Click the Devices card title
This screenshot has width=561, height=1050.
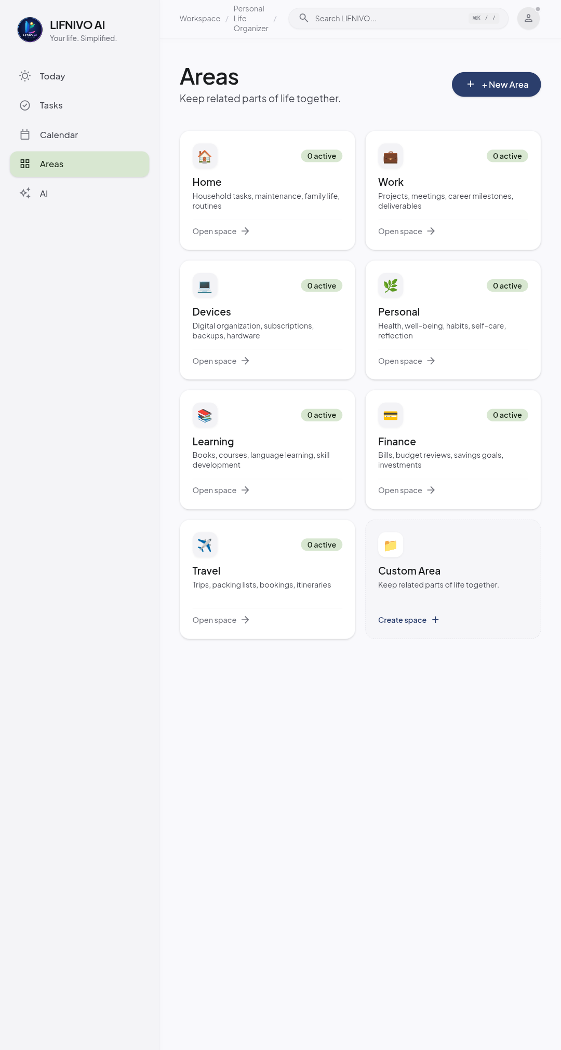(211, 312)
